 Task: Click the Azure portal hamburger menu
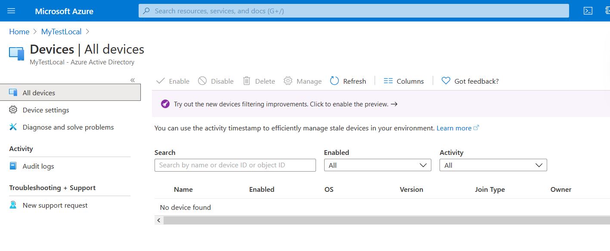[x=11, y=10]
